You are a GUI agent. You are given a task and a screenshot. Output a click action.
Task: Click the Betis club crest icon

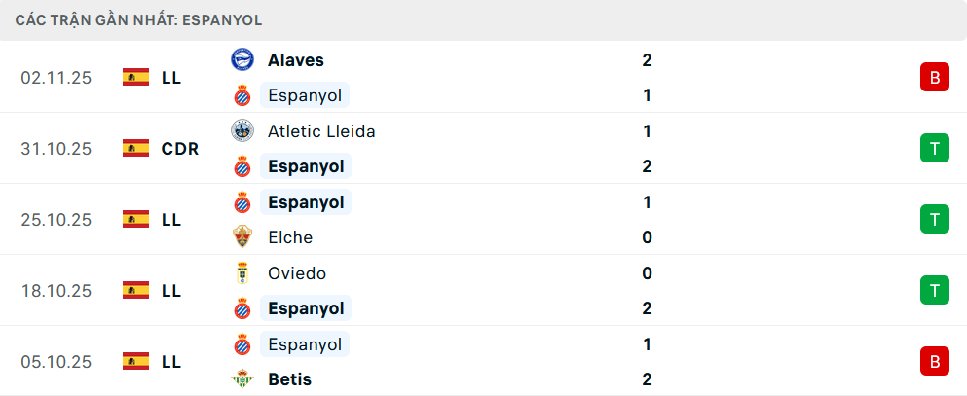point(242,379)
